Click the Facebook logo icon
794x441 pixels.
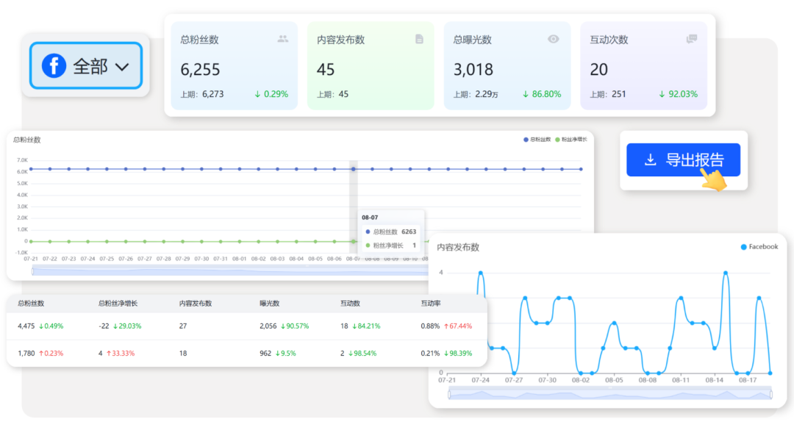point(54,66)
